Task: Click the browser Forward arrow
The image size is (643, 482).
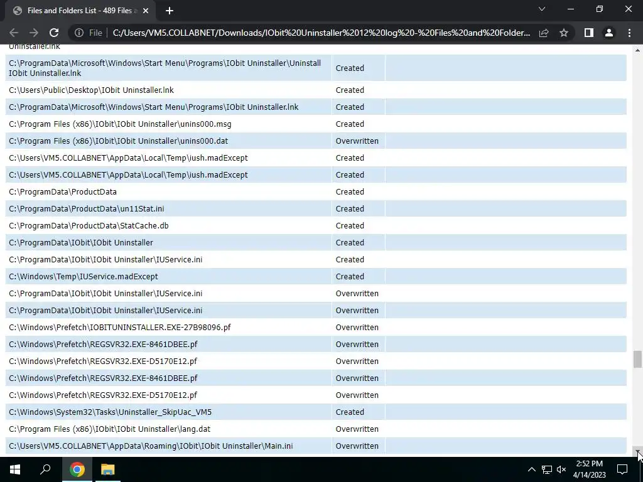Action: point(34,33)
